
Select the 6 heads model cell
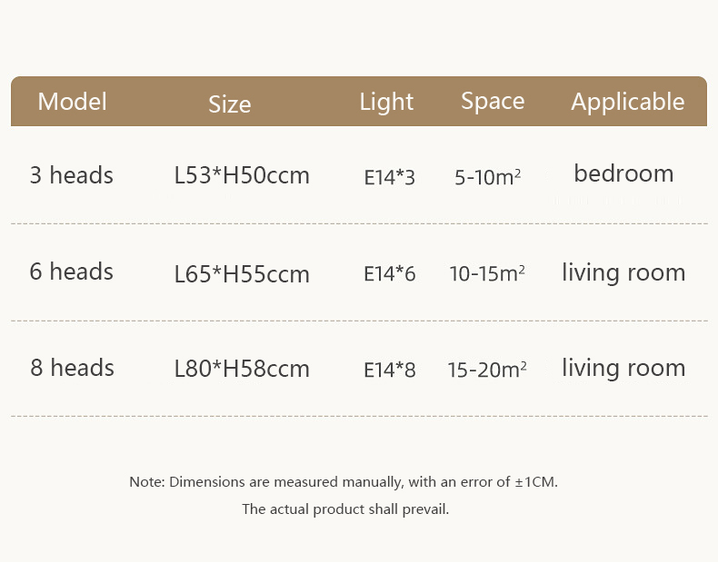pos(72,272)
